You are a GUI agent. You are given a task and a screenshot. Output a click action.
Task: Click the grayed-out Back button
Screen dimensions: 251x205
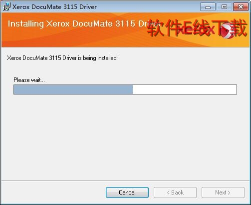175,192
